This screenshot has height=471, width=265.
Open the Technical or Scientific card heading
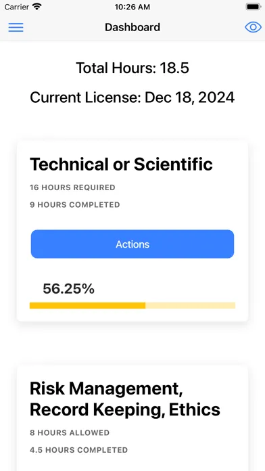click(121, 164)
